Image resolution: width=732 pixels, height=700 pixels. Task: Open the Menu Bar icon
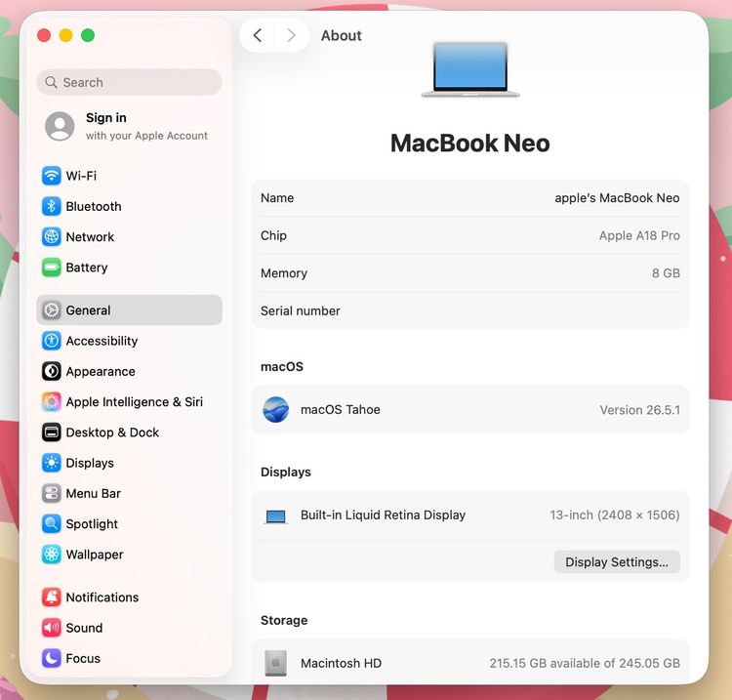[x=52, y=493]
